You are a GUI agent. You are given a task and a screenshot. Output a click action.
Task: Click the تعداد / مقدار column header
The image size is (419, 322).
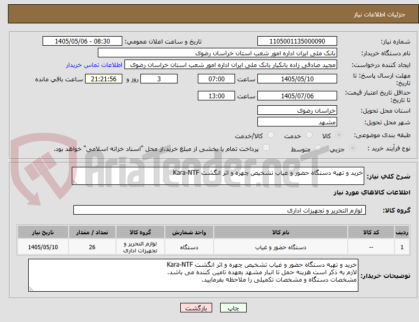tap(92, 232)
